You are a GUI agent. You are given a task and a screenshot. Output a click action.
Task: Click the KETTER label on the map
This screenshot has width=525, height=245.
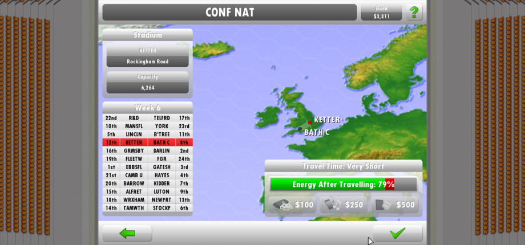click(327, 120)
